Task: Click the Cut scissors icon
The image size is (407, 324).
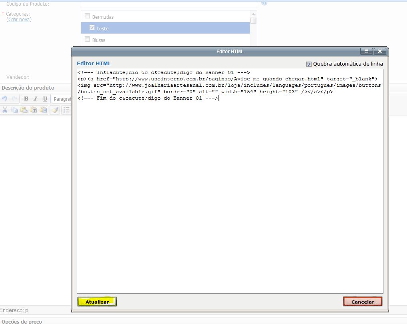Action: [x=5, y=110]
